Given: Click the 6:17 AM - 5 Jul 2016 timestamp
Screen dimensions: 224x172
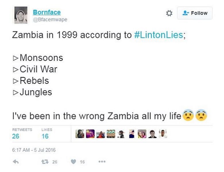Looking at the screenshot, I should click(x=34, y=150).
